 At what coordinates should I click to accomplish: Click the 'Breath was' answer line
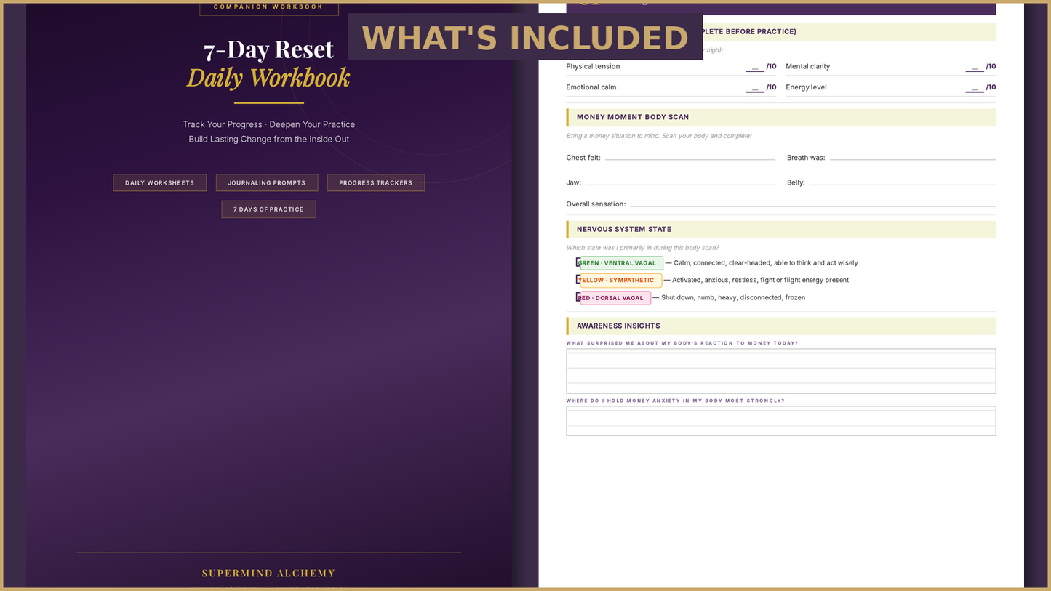913,158
